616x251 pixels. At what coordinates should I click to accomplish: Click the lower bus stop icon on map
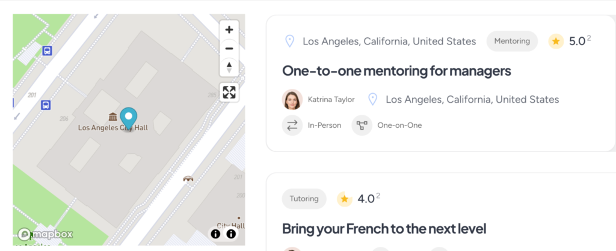[x=46, y=105]
